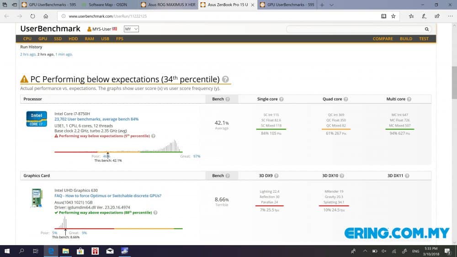Open the RAM section
This screenshot has height=257, width=457.
pos(89,39)
